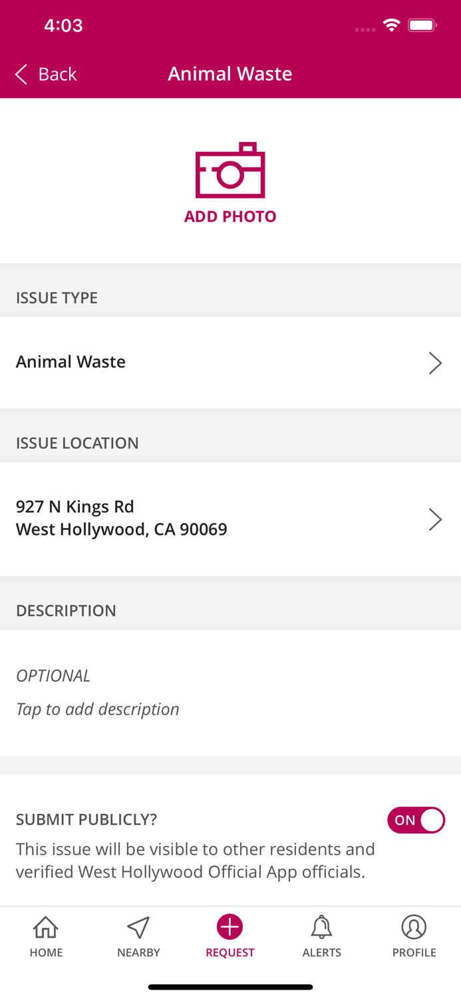
Task: Expand the Animal Waste issue type row
Action: pyautogui.click(x=230, y=362)
